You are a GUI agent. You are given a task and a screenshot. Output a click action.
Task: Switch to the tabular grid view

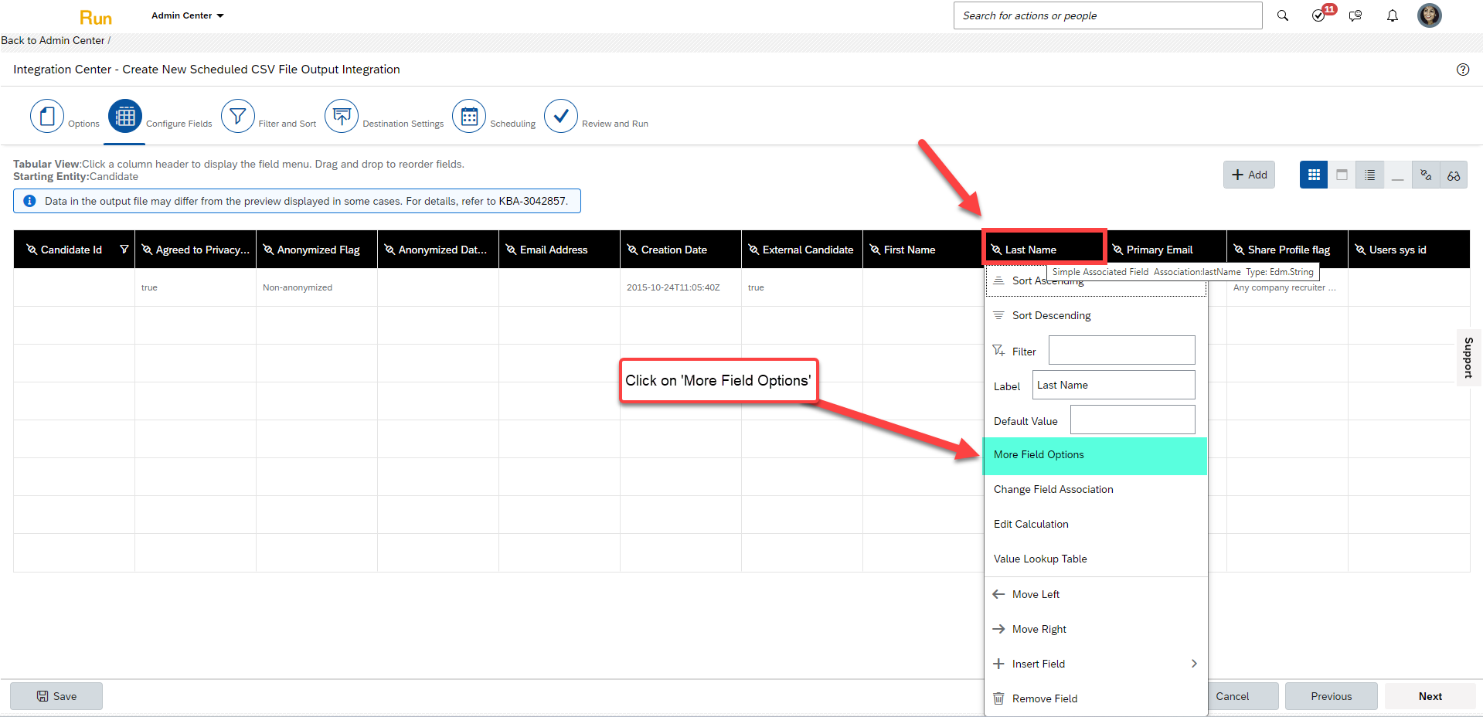(1314, 175)
